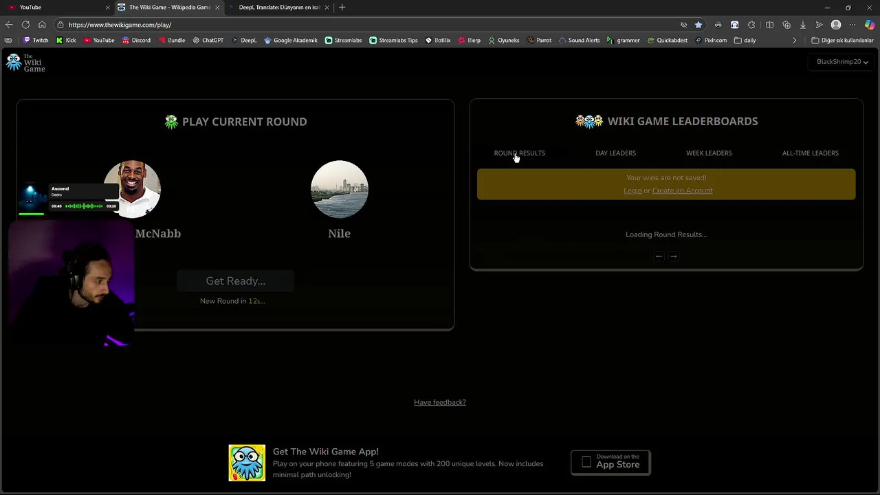
Task: Open the DeepL bookmark
Action: (x=243, y=41)
